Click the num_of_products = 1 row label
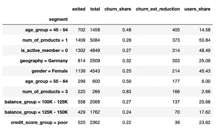218x129 pixels. [45, 40]
